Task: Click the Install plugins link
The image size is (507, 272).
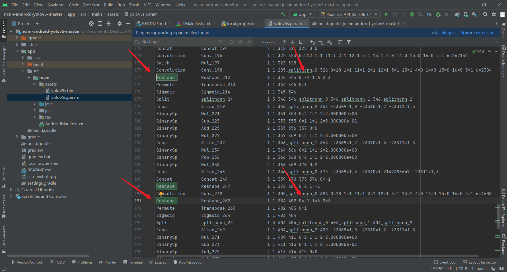Action: coord(442,33)
